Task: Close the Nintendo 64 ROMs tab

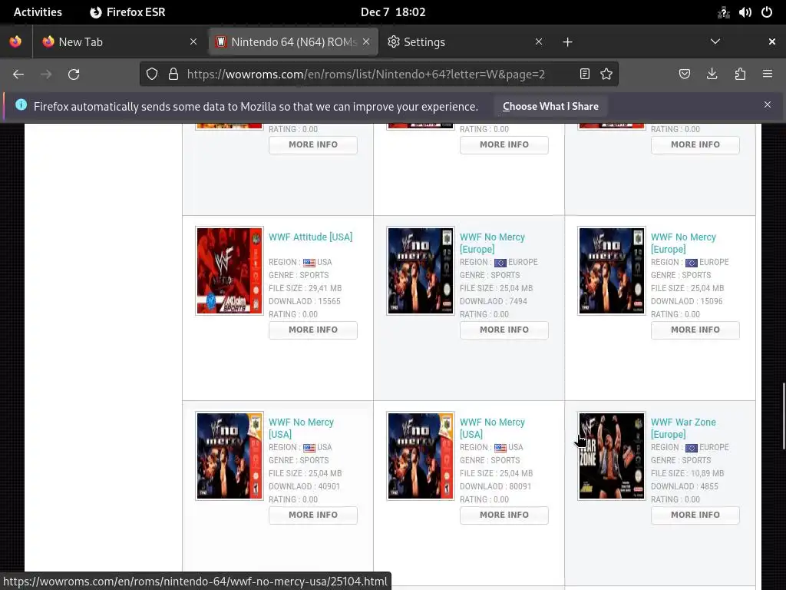Action: coord(366,41)
